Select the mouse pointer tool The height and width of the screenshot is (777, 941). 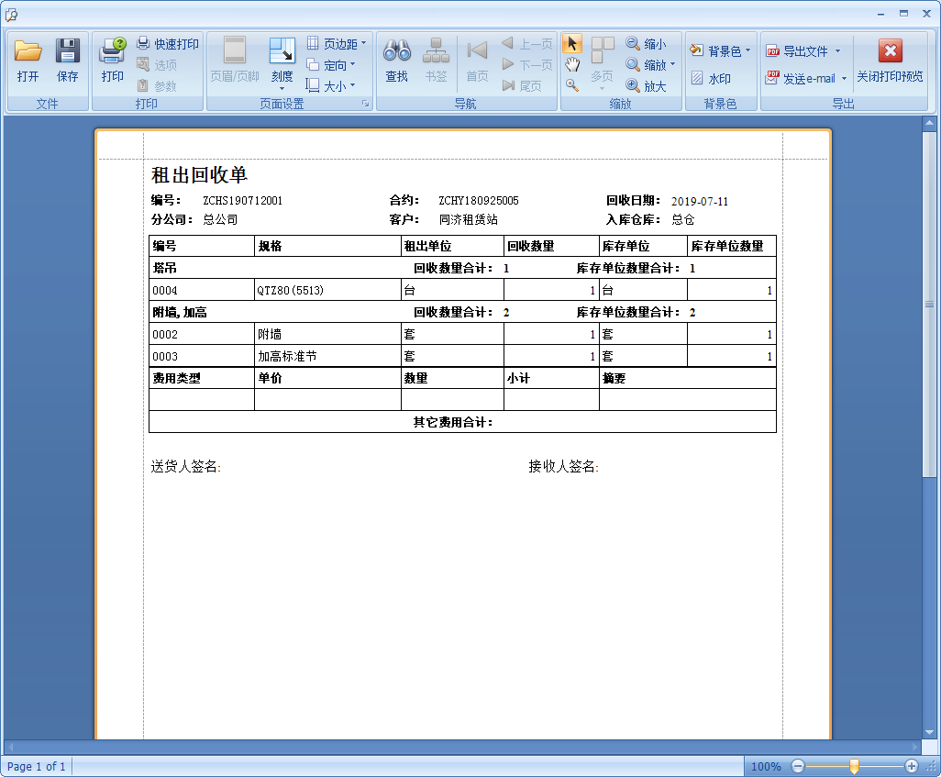(x=572, y=43)
